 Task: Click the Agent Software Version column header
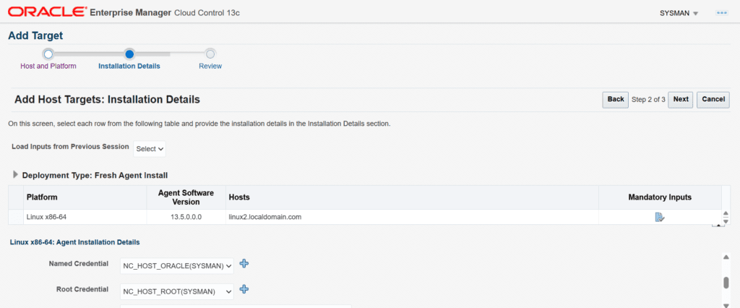[186, 197]
